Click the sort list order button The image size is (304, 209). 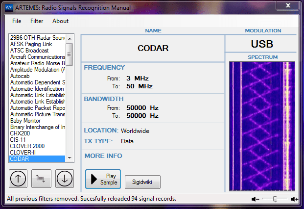pos(41,179)
